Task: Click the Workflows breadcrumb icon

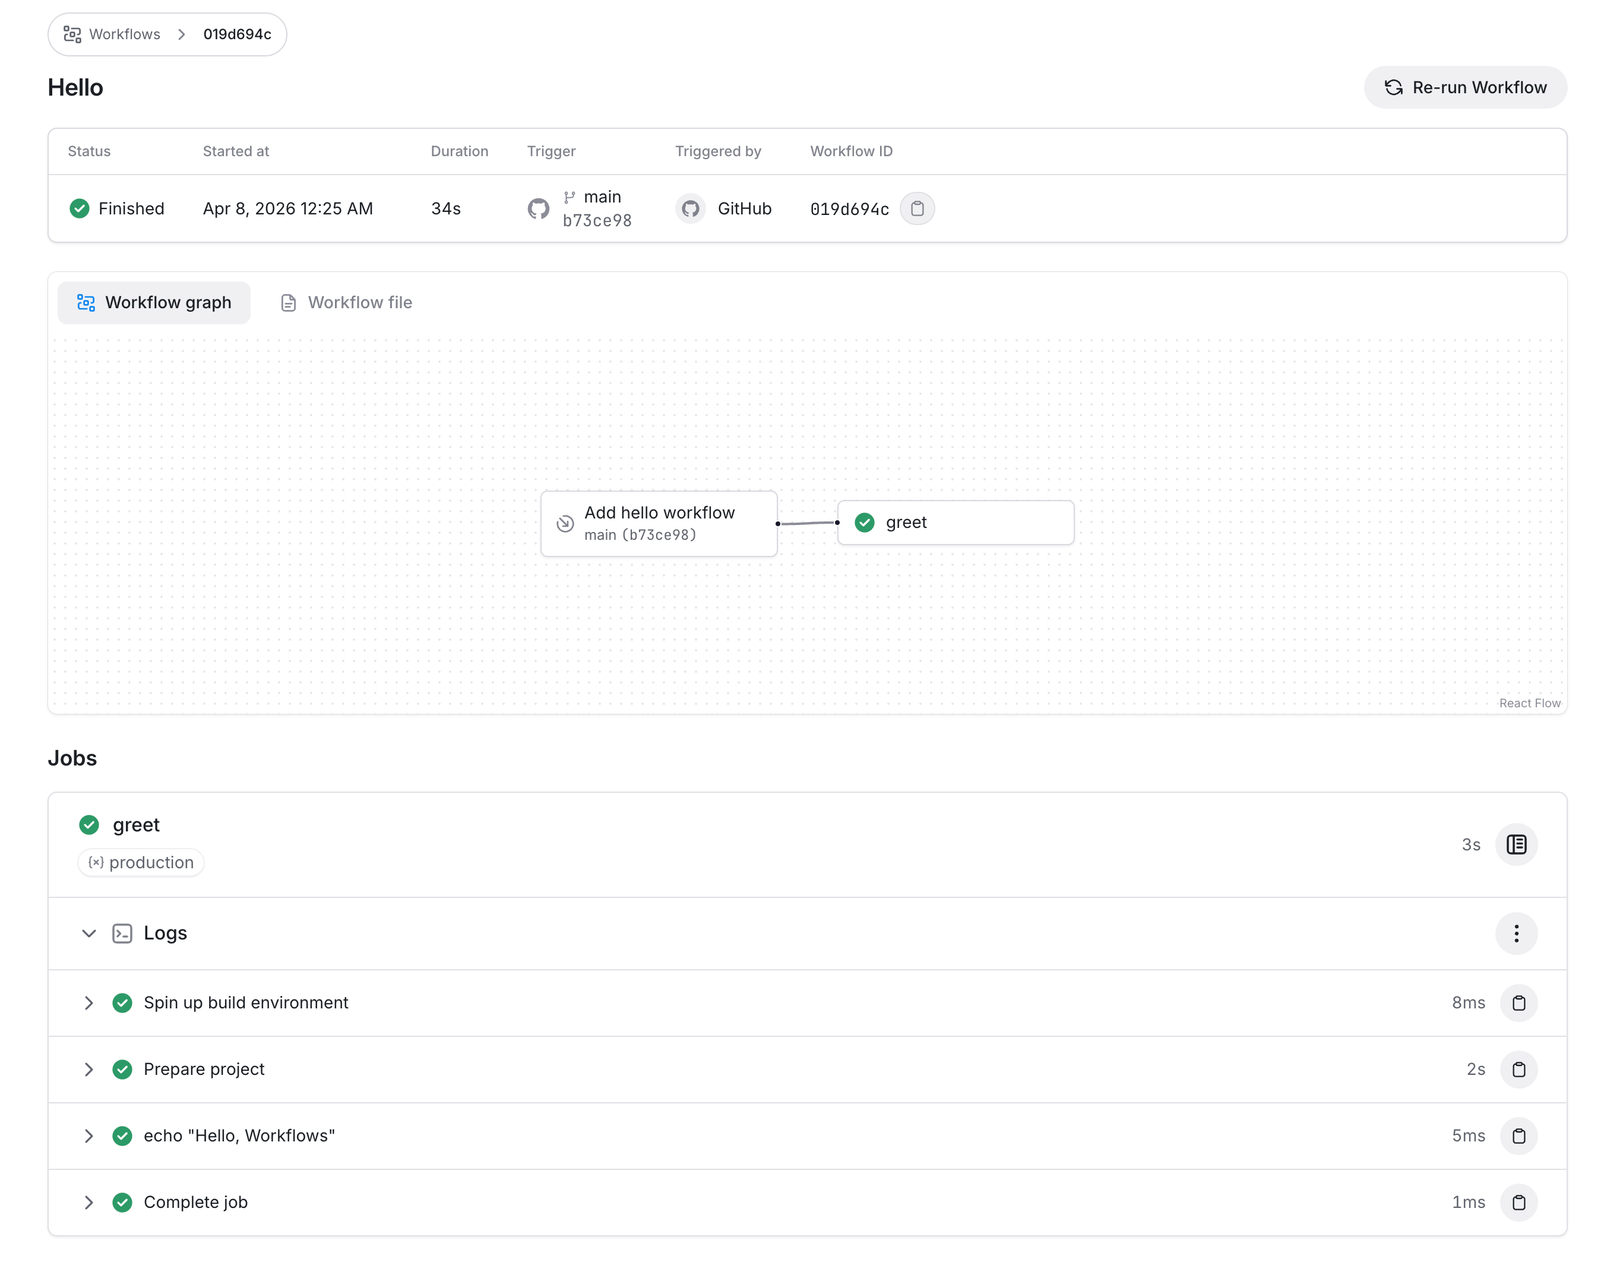Action: [72, 34]
